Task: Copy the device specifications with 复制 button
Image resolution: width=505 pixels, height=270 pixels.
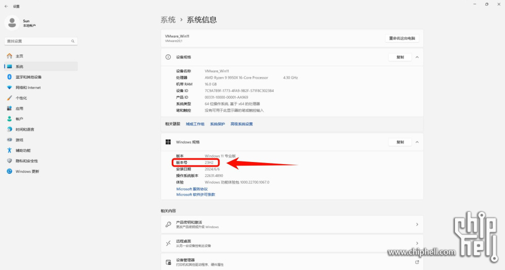Action: pyautogui.click(x=400, y=57)
